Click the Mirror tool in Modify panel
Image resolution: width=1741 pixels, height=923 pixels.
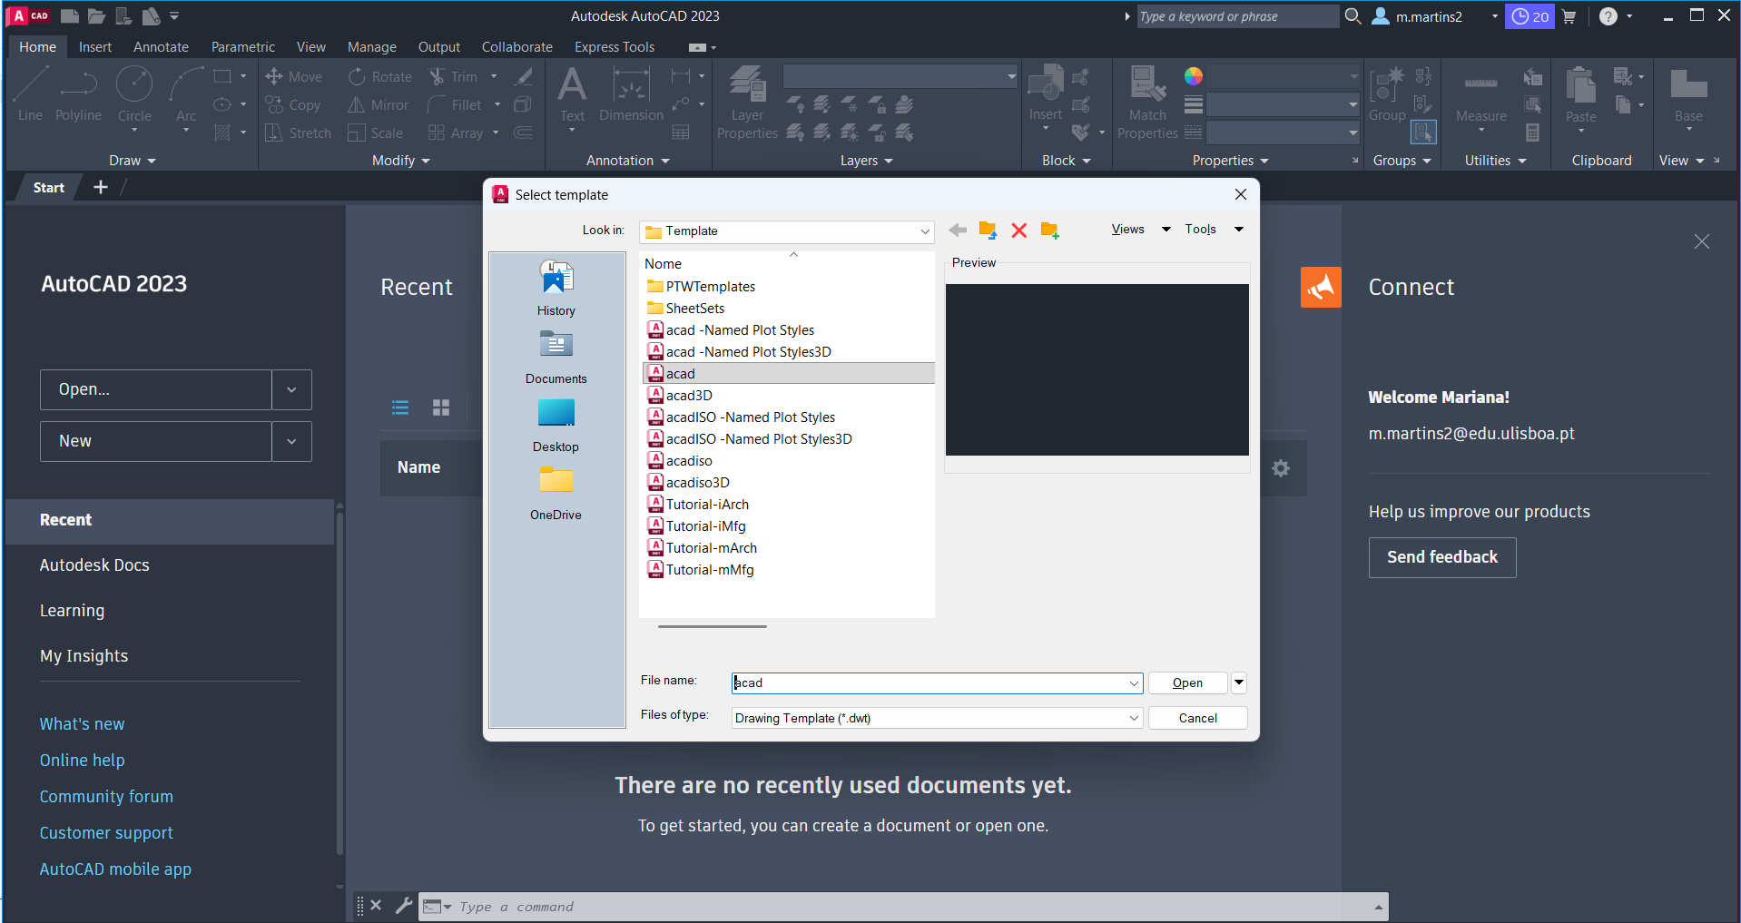point(379,105)
